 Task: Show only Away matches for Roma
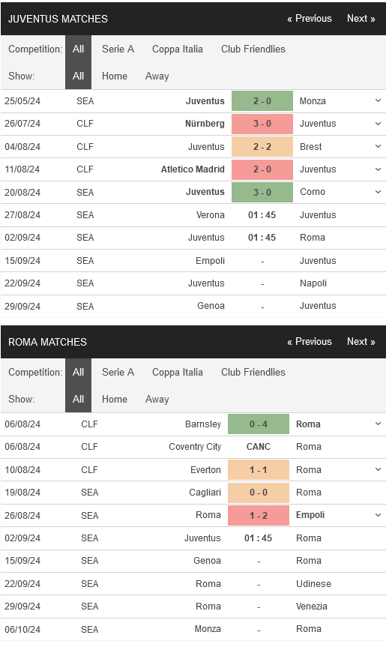click(x=157, y=399)
